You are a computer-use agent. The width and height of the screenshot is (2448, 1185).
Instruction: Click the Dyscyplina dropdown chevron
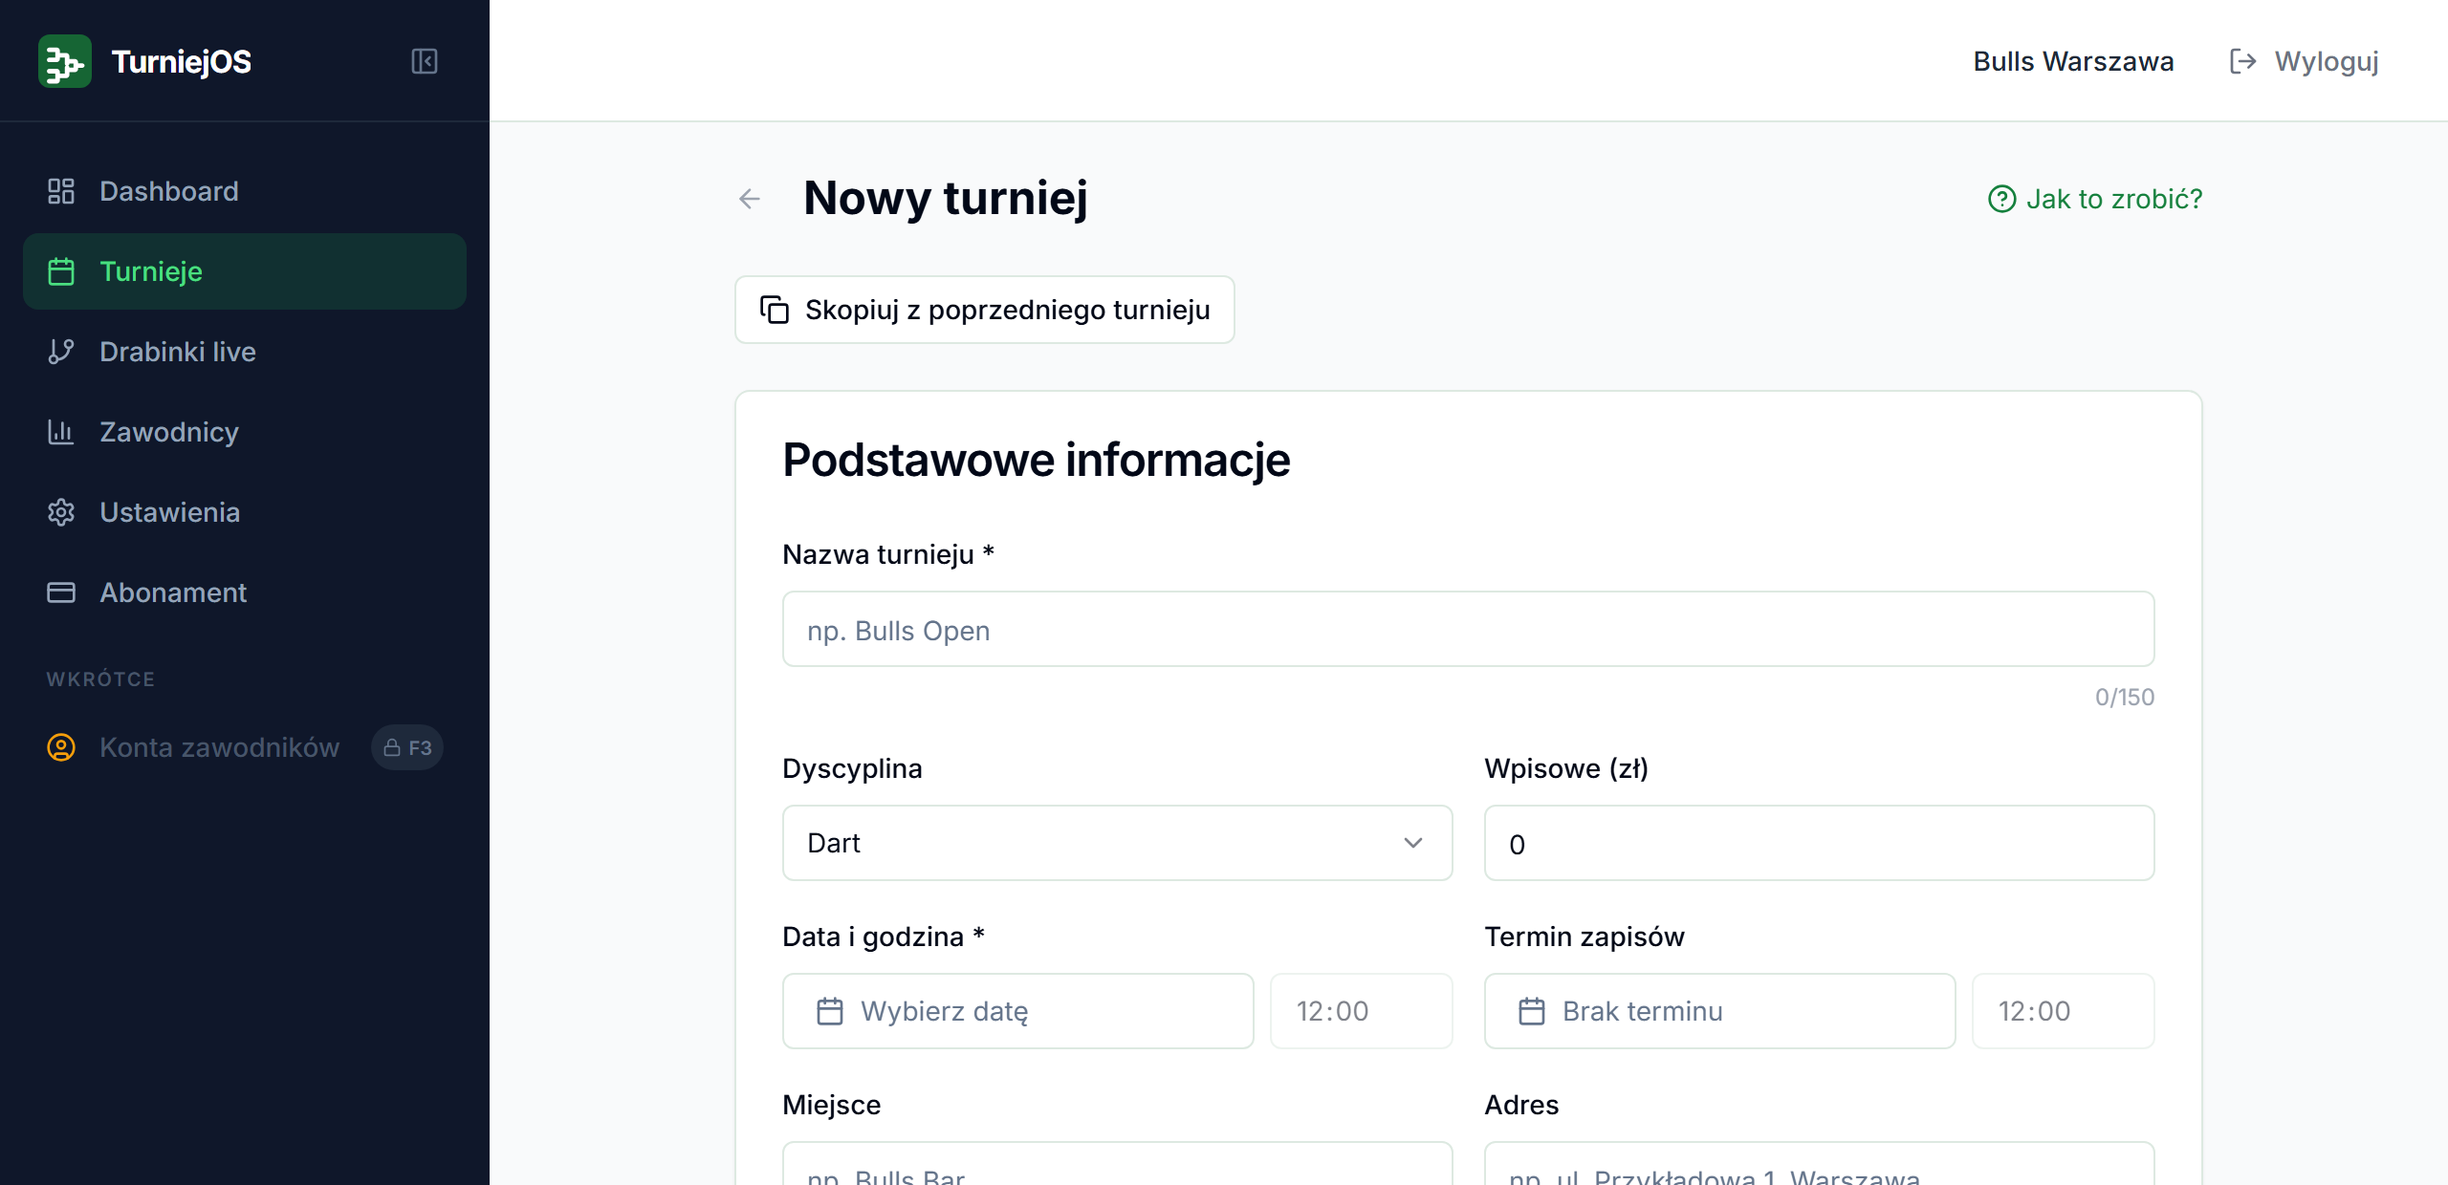(1413, 843)
